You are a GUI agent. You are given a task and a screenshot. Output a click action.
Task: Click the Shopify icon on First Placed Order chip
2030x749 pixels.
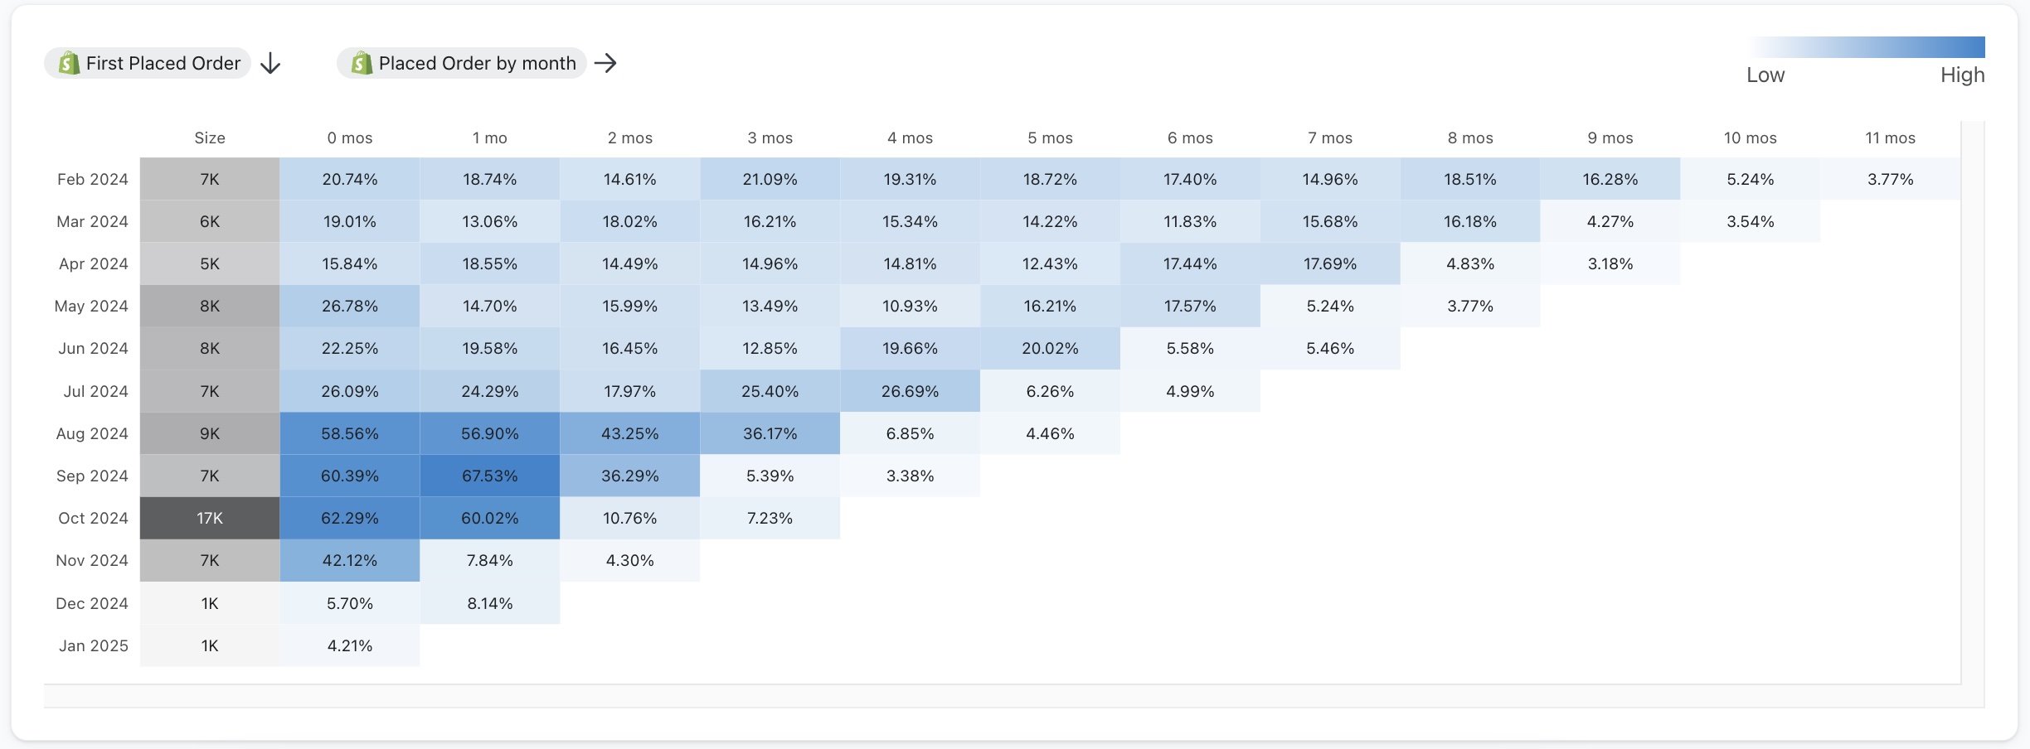click(x=67, y=62)
